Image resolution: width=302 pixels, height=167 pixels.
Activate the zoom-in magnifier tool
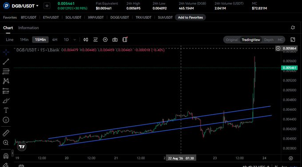click(x=6, y=143)
